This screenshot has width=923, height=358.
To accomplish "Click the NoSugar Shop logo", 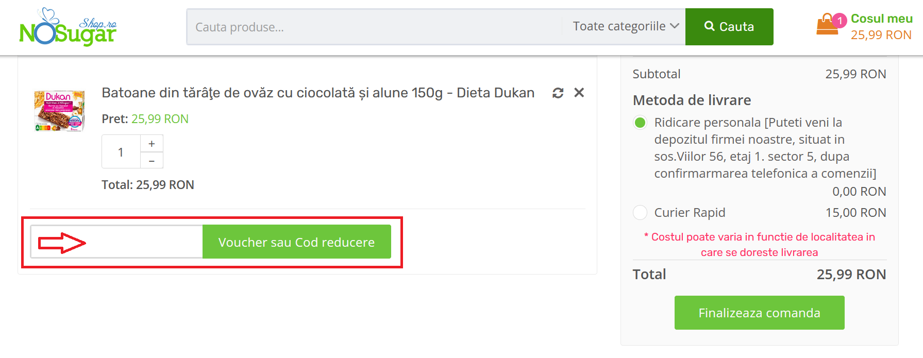I will click(x=68, y=28).
